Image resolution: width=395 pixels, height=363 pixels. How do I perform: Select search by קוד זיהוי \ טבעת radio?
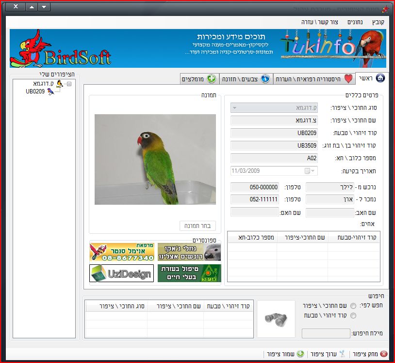point(353,316)
